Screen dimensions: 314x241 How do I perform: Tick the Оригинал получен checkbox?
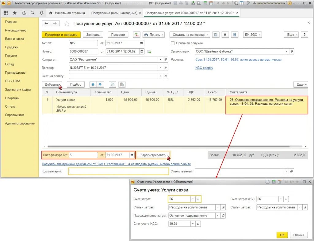click(172, 43)
